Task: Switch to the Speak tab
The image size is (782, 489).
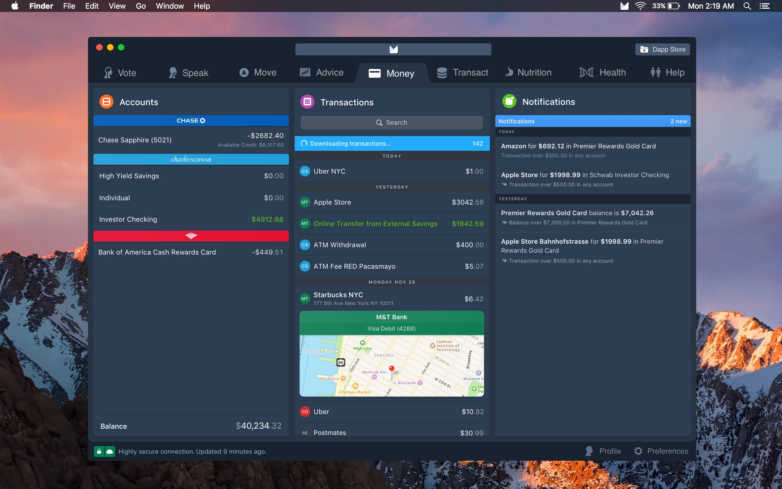Action: 189,73
